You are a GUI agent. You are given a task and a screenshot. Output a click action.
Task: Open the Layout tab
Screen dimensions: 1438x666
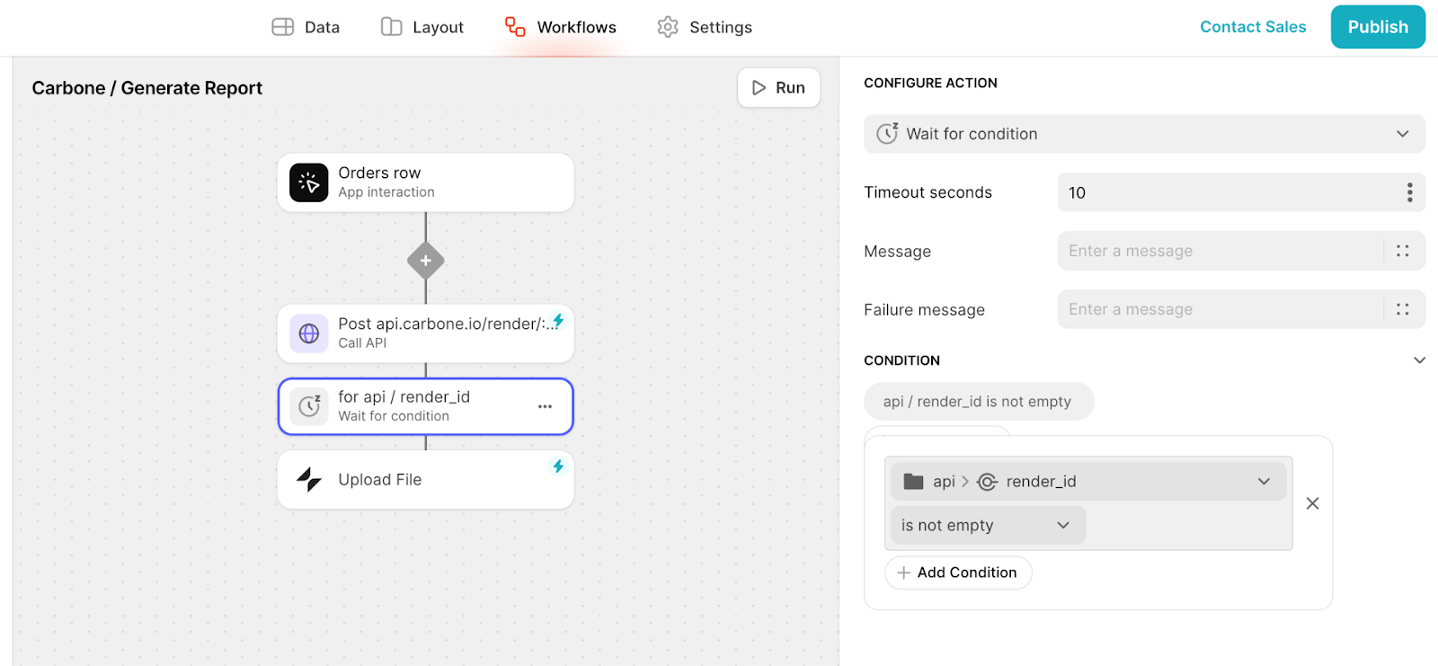422,27
